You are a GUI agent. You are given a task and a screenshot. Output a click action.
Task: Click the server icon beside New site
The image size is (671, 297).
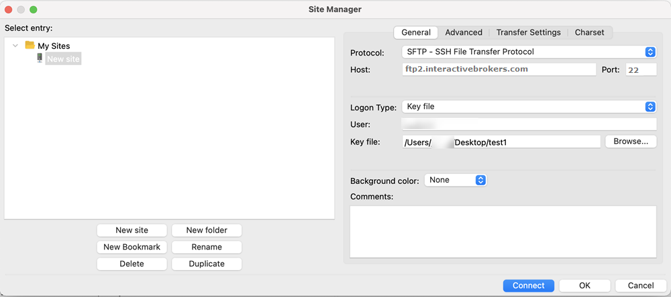coord(40,58)
